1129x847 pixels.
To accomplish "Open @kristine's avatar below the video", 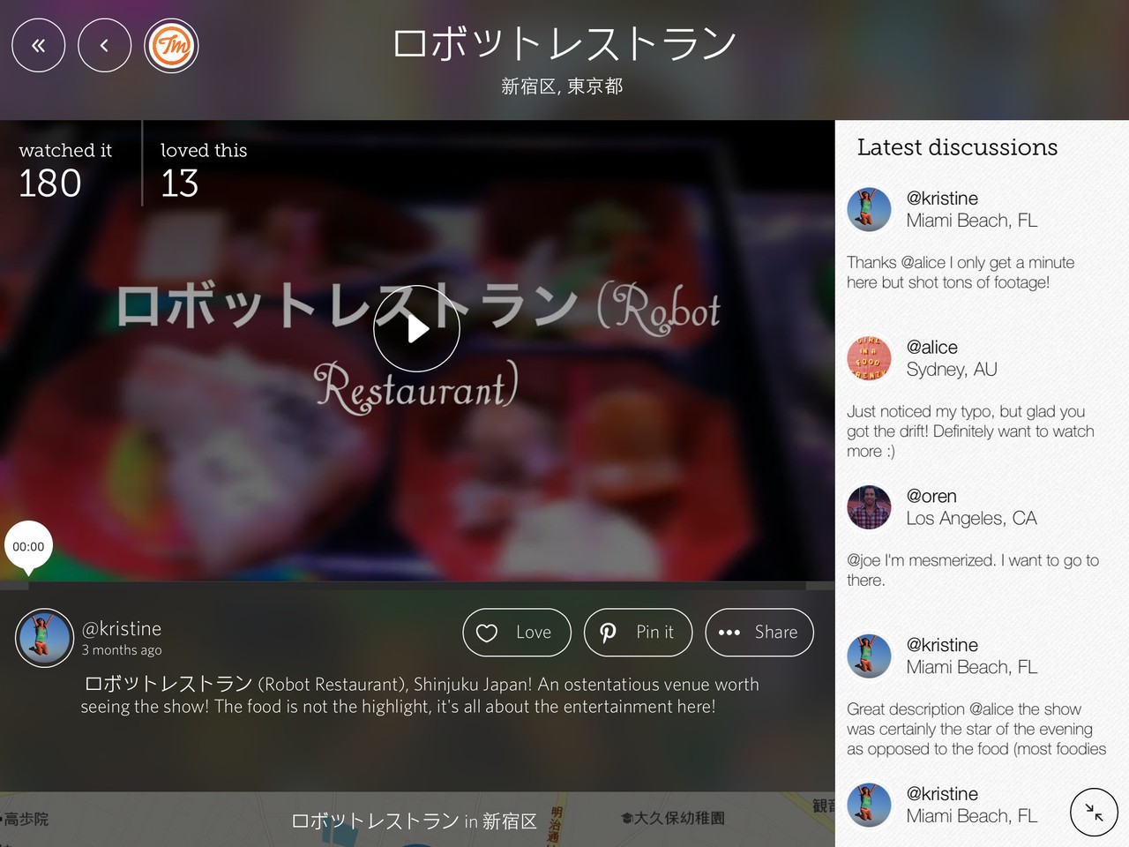I will pos(44,638).
